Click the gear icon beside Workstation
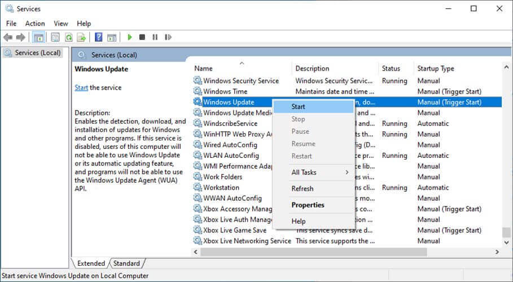The height and width of the screenshot is (282, 513). click(x=198, y=187)
